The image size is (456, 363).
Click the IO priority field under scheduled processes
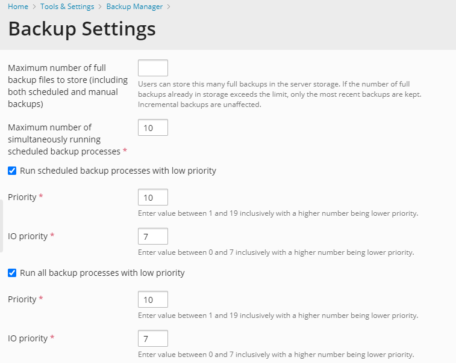153,236
